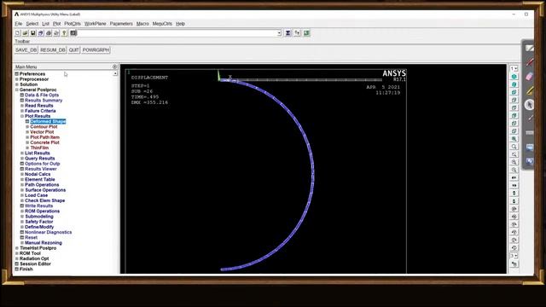546x307 pixels.
Task: Expand the Contour Plot node
Action: [27, 127]
